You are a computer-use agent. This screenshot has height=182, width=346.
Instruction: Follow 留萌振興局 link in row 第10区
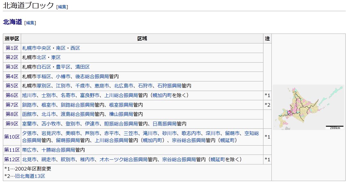(68, 140)
